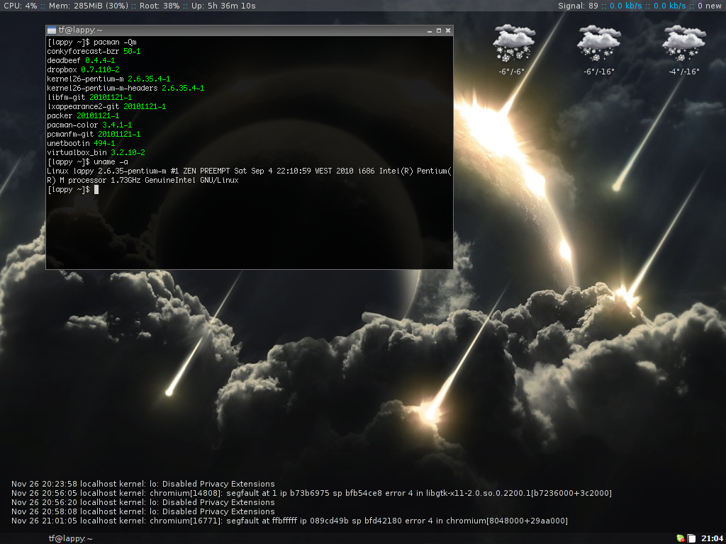Click the 21:04 clock in the panel
Viewport: 726px width, 544px height.
711,538
